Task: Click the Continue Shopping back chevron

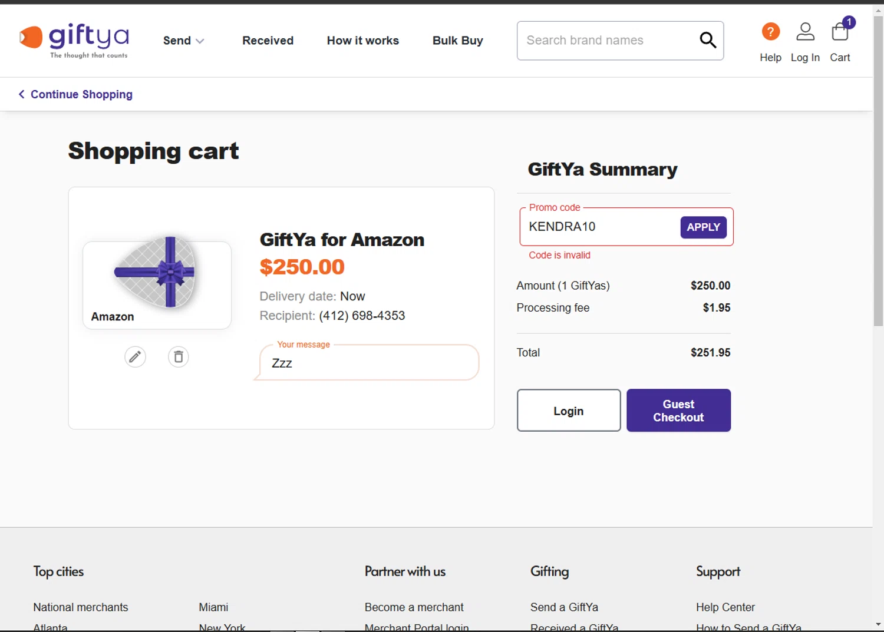Action: [x=21, y=94]
